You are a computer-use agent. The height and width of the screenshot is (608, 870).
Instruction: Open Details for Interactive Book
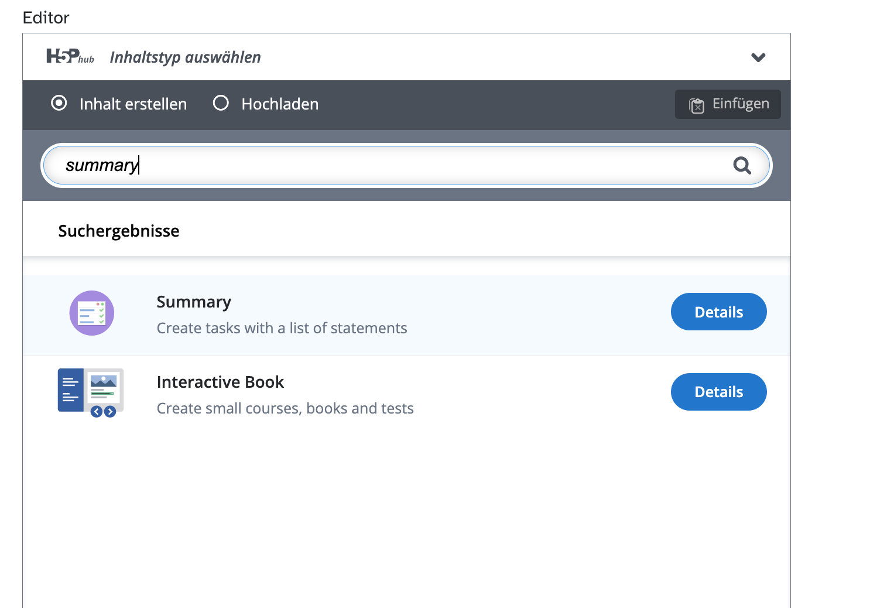718,392
